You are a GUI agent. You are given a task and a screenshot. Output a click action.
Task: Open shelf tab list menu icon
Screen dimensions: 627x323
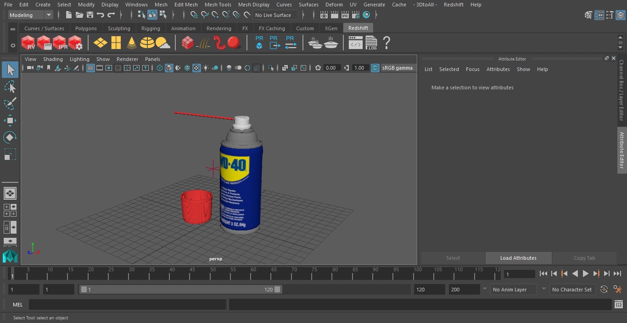13,29
